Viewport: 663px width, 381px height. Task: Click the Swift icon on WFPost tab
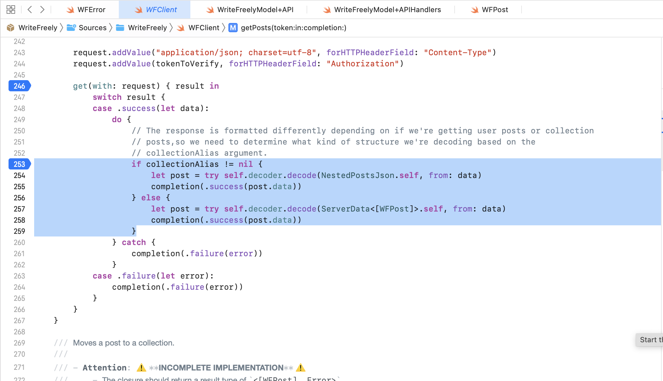point(474,10)
